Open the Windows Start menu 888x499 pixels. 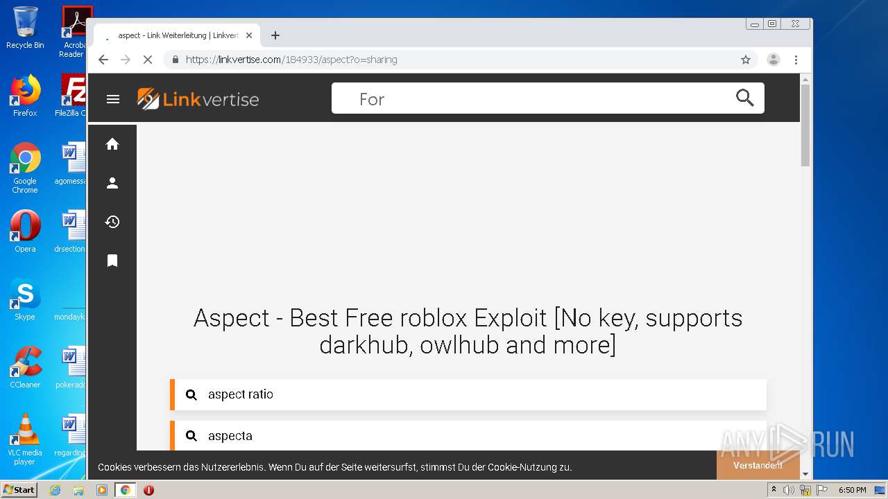click(19, 489)
